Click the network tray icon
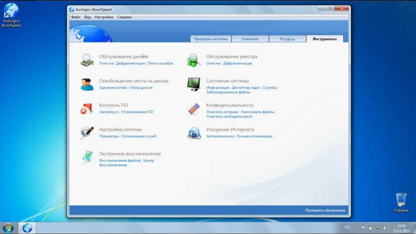Image resolution: width=416 pixels, height=234 pixels. click(378, 228)
